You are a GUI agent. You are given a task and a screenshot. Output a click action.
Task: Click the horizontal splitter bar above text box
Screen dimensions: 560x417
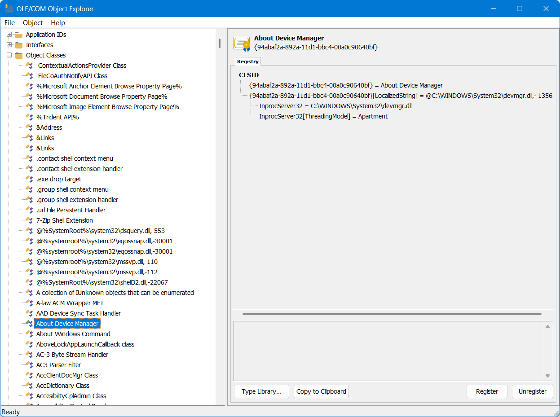[392, 314]
